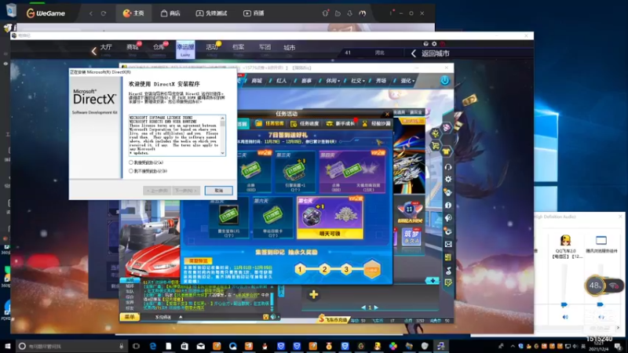Switch to 新手成长 tab

pyautogui.click(x=341, y=124)
